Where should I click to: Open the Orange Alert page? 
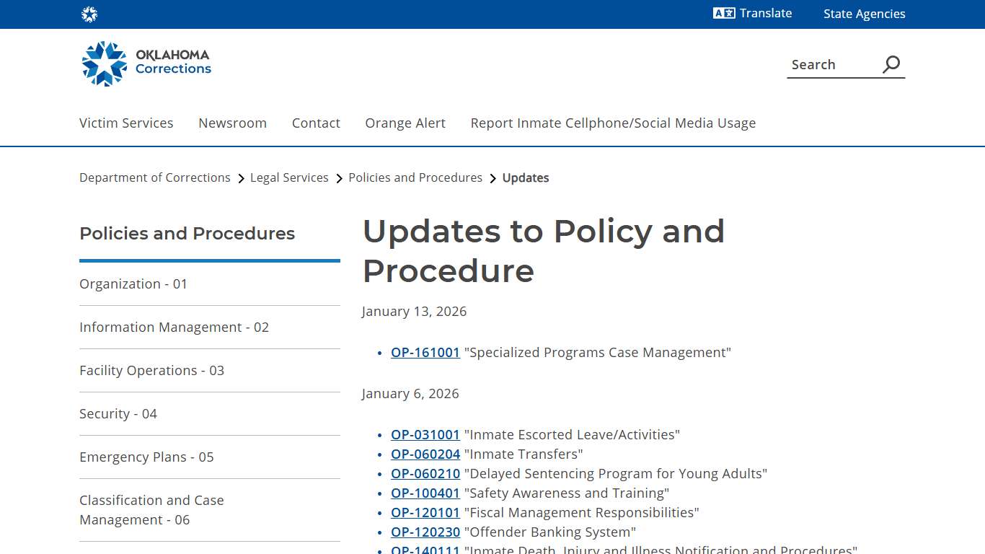point(405,123)
